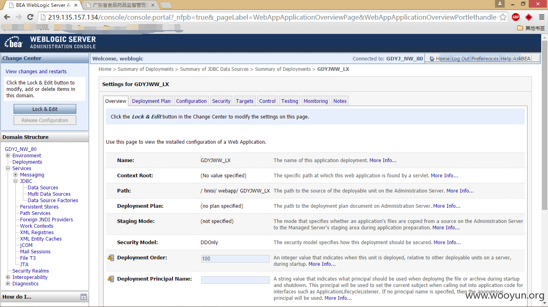
Task: Open Foreign JNDI Providers tree item
Action: (47, 220)
